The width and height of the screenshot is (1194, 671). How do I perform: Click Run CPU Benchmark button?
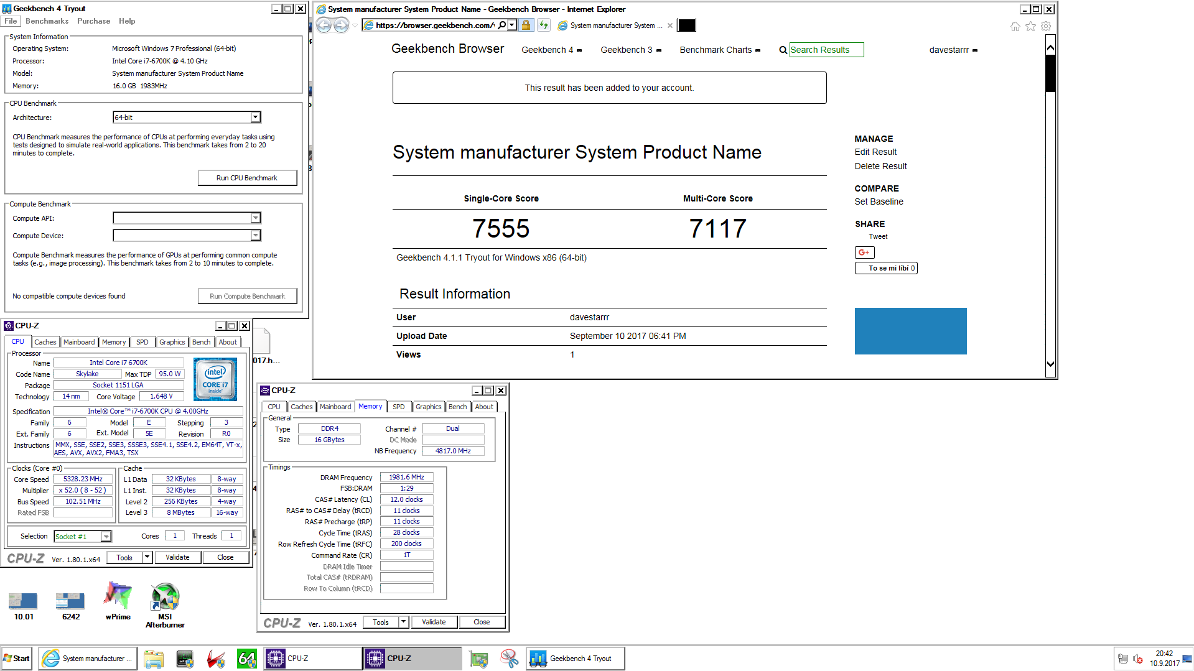click(247, 178)
